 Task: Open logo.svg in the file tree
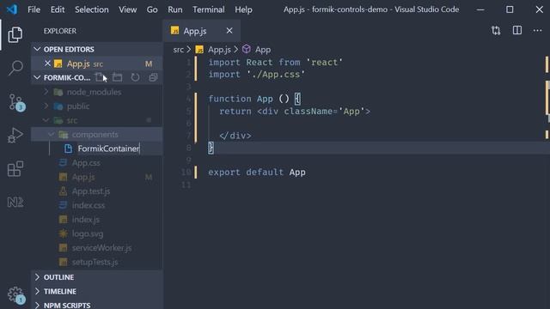(x=97, y=233)
